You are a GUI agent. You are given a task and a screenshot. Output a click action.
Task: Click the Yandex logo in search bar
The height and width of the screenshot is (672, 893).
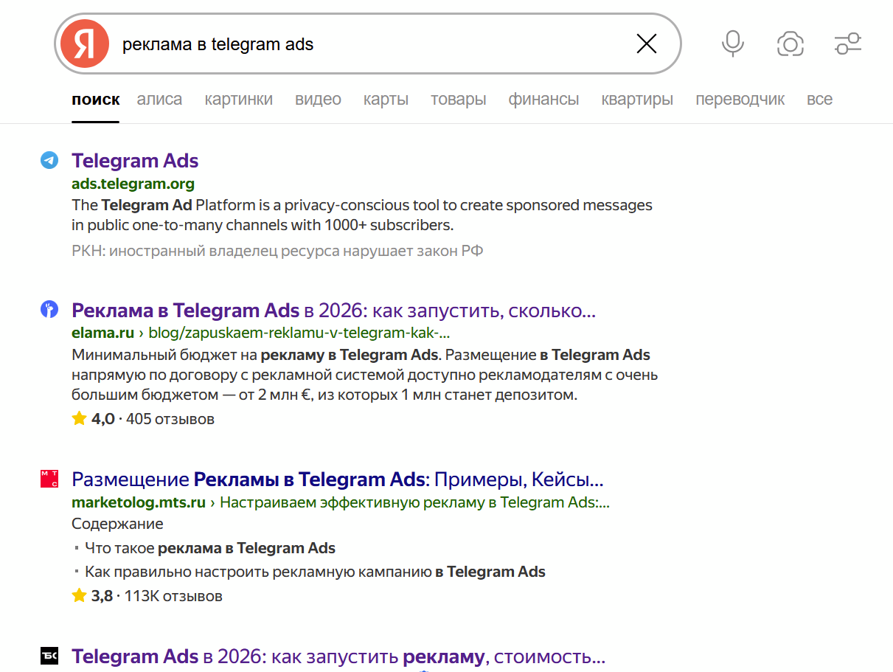pos(84,44)
